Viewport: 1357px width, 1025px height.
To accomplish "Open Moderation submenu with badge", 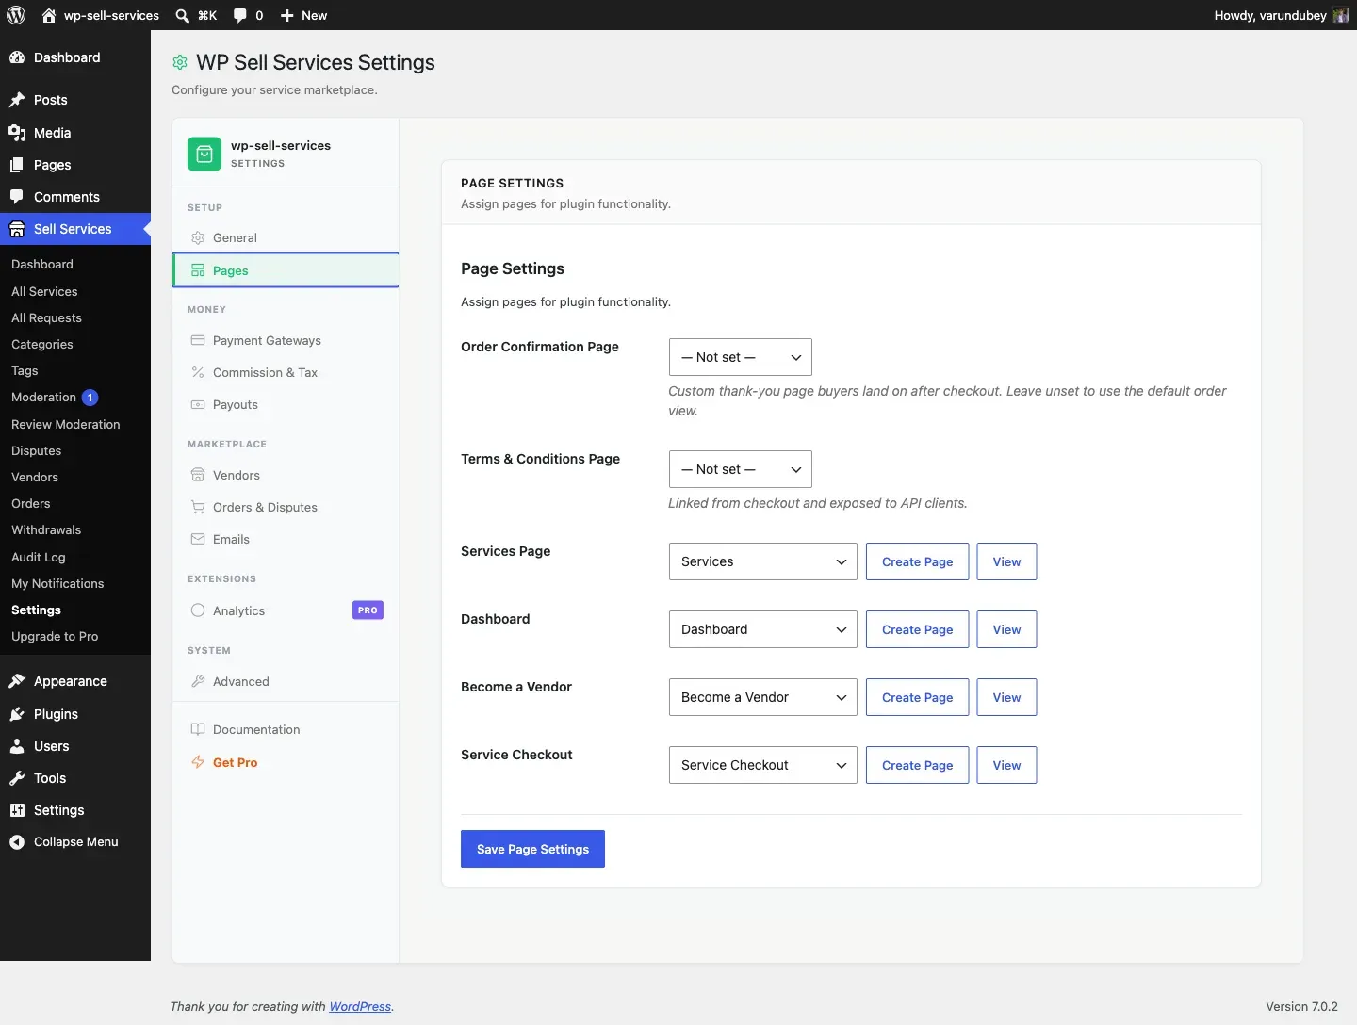I will point(55,398).
